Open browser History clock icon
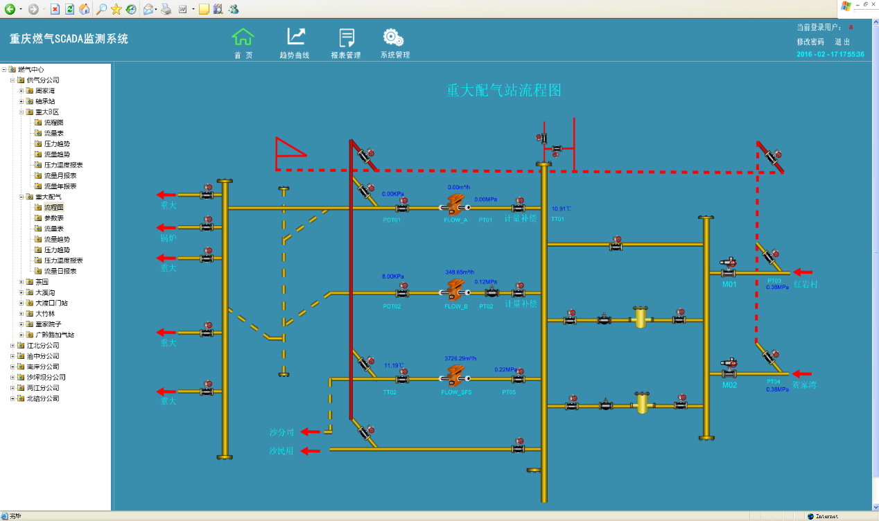Image resolution: width=879 pixels, height=521 pixels. tap(130, 9)
